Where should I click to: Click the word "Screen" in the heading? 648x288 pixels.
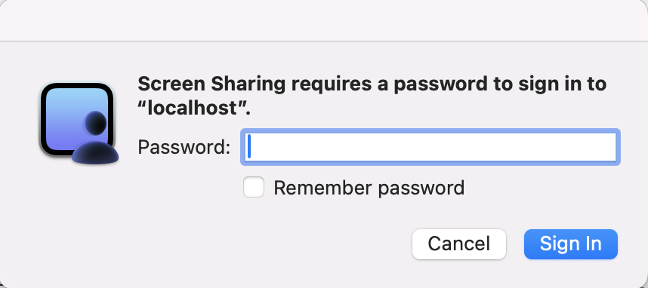coord(171,84)
